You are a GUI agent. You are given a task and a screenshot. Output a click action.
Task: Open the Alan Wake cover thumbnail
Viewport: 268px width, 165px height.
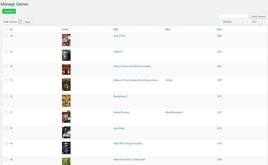point(66,132)
